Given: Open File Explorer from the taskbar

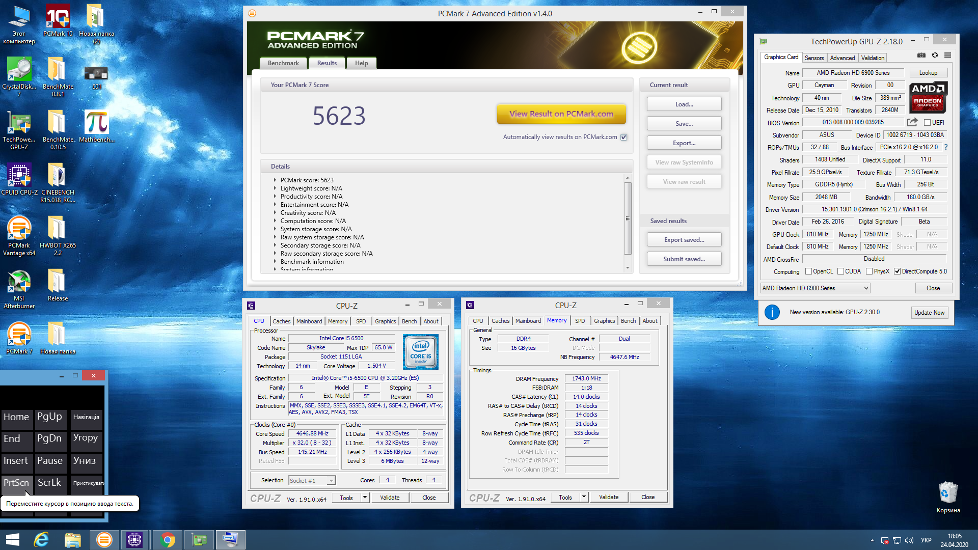Looking at the screenshot, I should [72, 540].
